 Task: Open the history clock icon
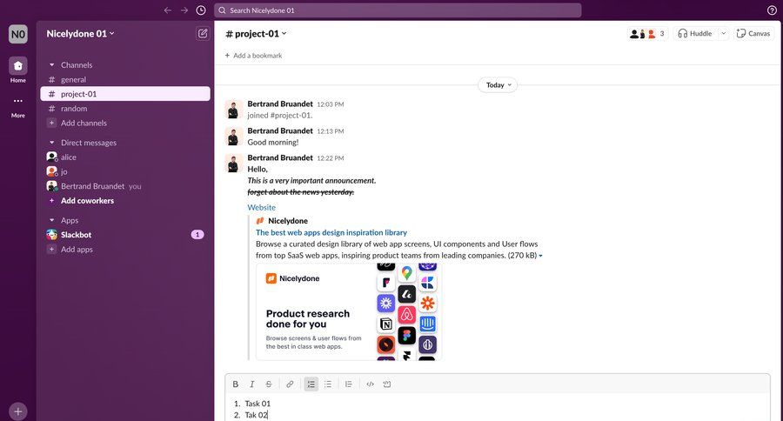[x=201, y=10]
